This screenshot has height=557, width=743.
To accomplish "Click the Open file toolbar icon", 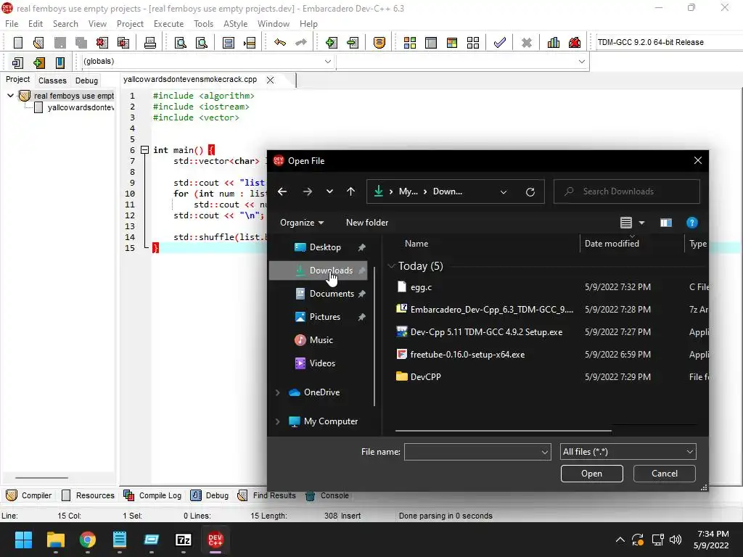I will pyautogui.click(x=38, y=43).
